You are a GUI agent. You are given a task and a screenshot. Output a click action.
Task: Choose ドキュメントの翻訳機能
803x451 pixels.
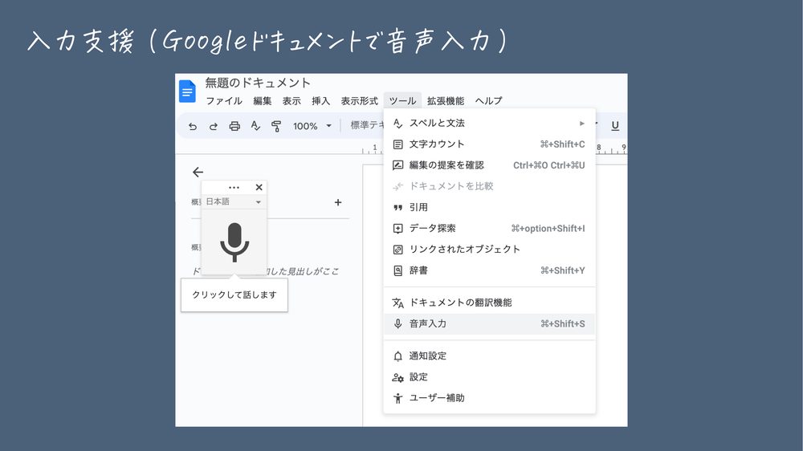(x=489, y=303)
